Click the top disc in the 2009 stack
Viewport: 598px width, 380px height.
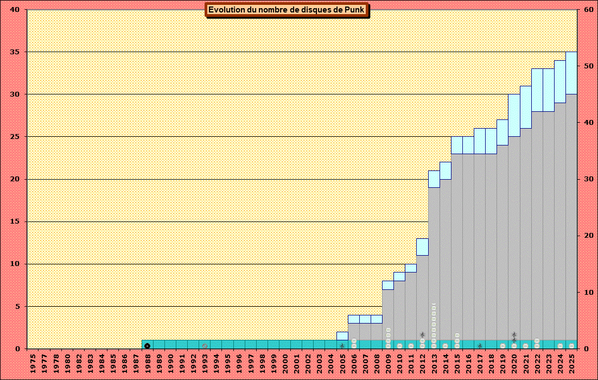[388, 330]
